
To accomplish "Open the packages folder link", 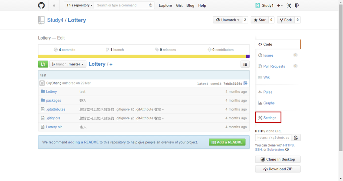I will 54,101.
